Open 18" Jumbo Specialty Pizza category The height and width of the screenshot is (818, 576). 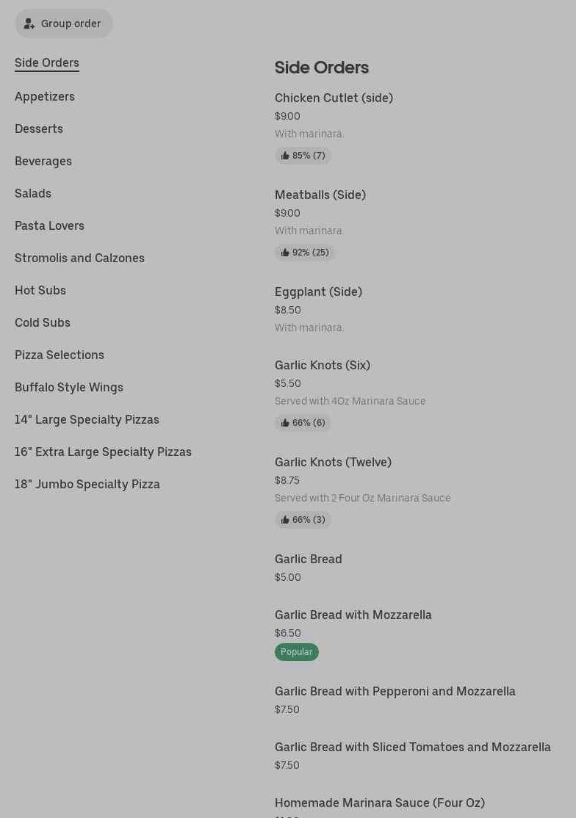pos(87,485)
